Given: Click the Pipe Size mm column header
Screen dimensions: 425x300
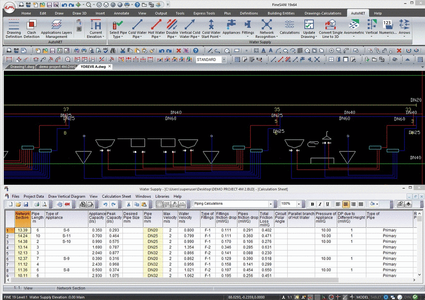Looking at the screenshot, I should point(153,219).
